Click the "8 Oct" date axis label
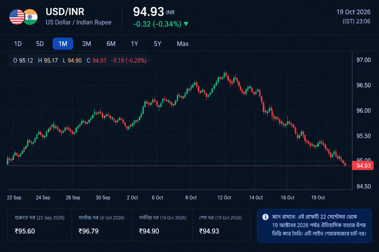 tap(191, 198)
